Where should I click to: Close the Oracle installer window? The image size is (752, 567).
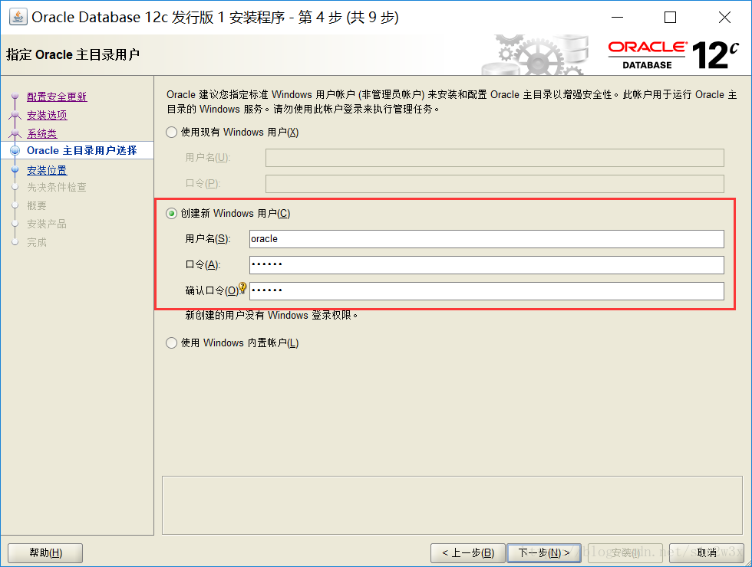tap(724, 17)
